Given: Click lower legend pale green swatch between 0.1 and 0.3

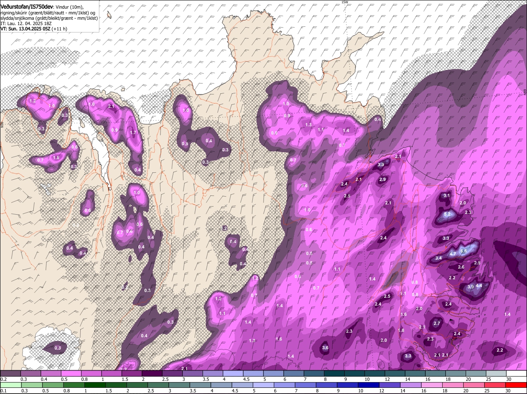Looking at the screenshot, I should pyautogui.click(x=10, y=385).
